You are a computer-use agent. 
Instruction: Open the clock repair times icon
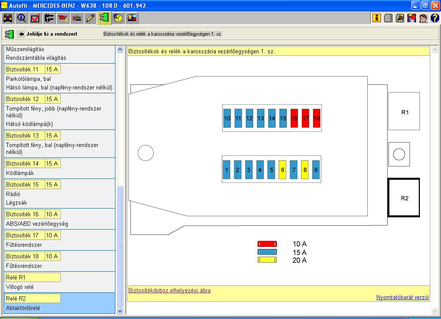click(118, 18)
